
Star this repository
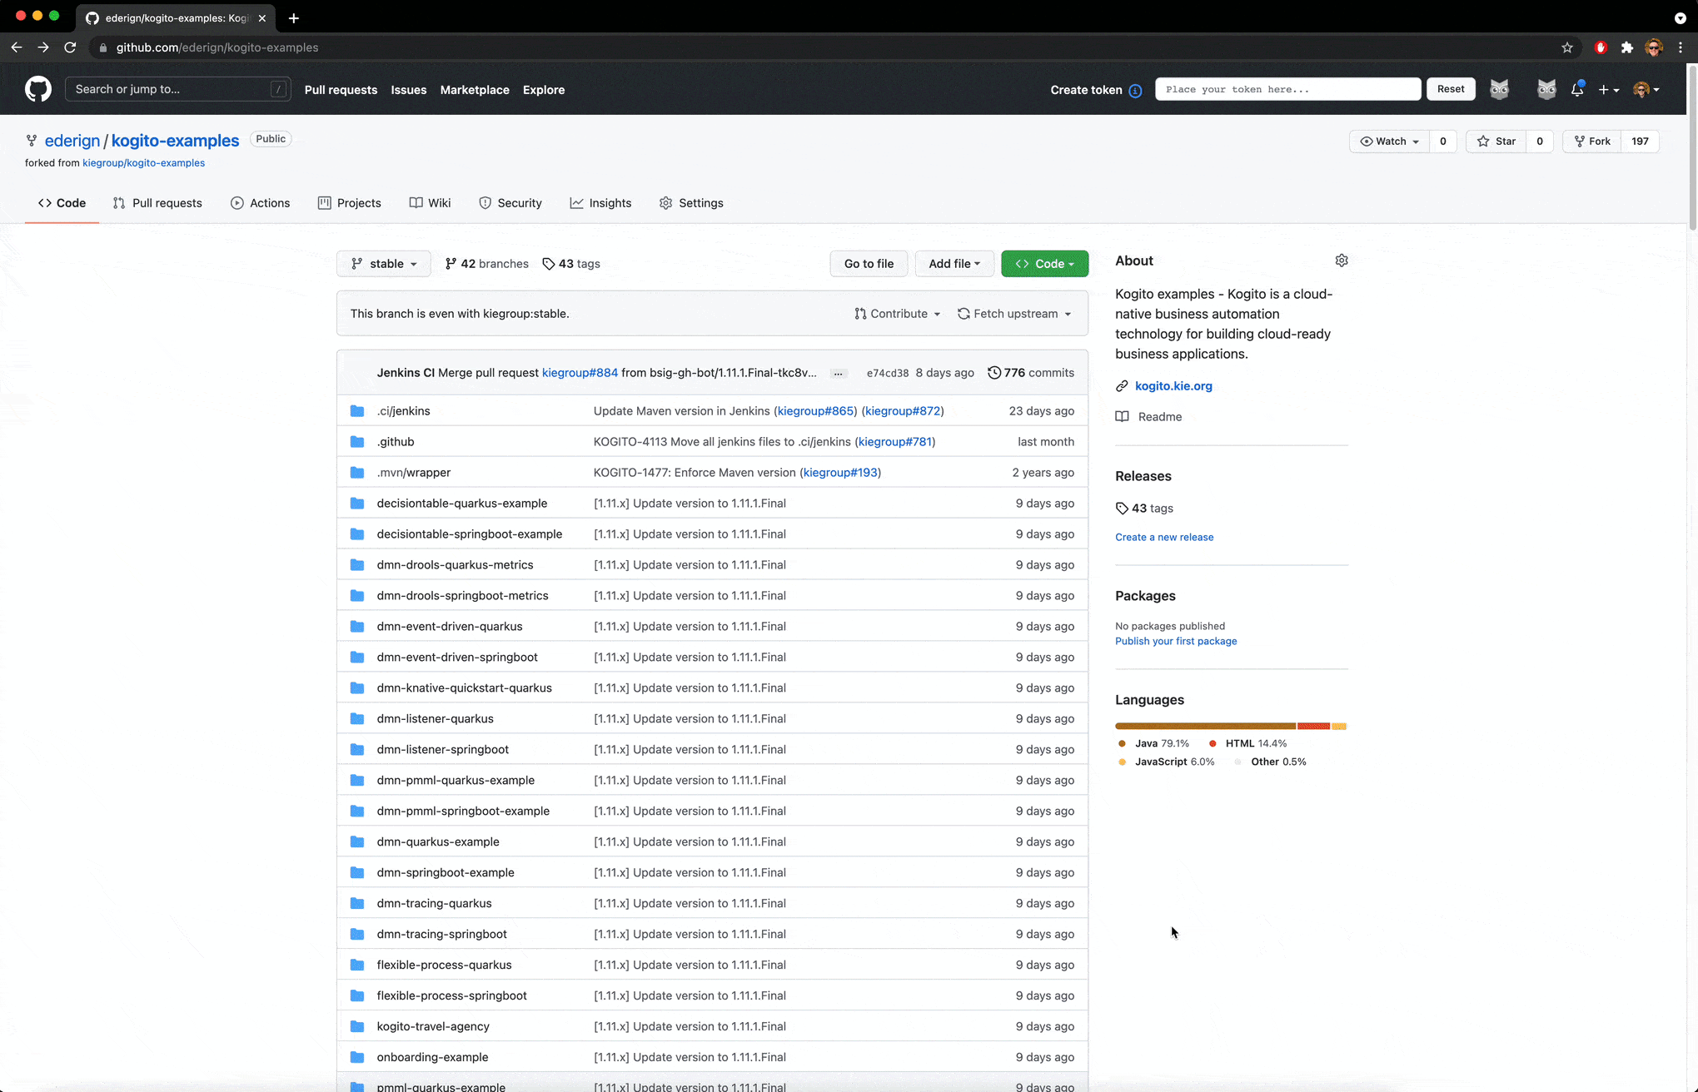[x=1496, y=141]
